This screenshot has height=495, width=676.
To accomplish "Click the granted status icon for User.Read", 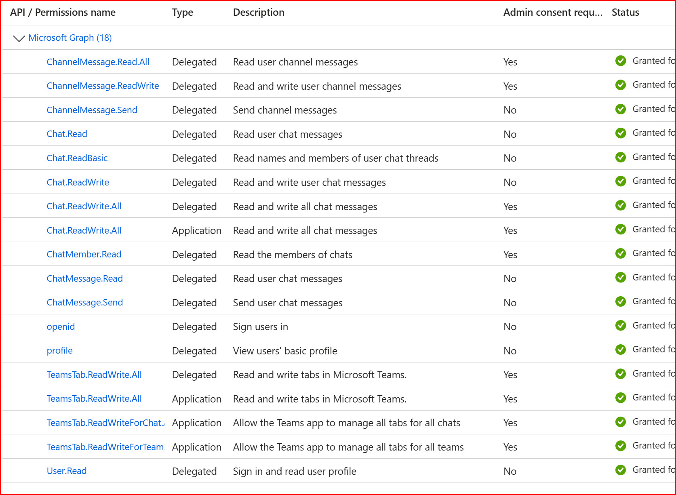I will [621, 470].
